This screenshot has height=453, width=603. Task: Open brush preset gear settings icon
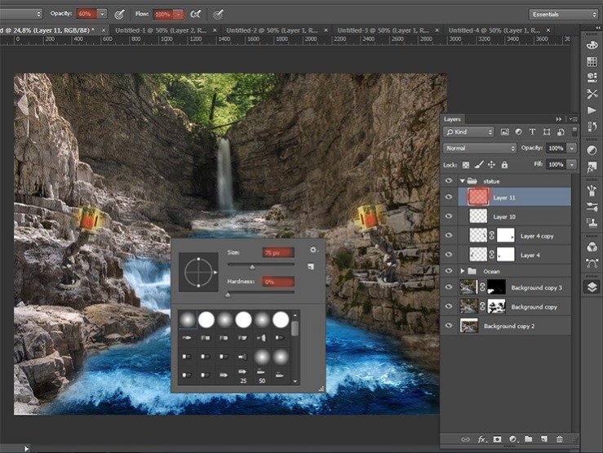click(313, 251)
